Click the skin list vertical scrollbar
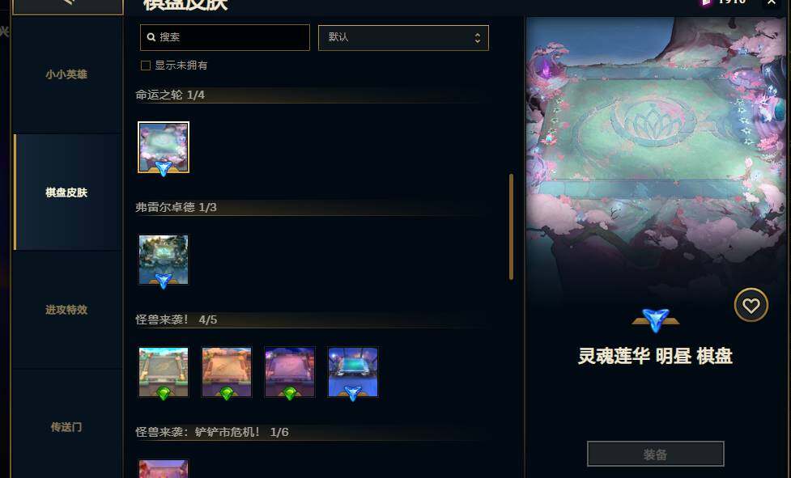 (511, 226)
